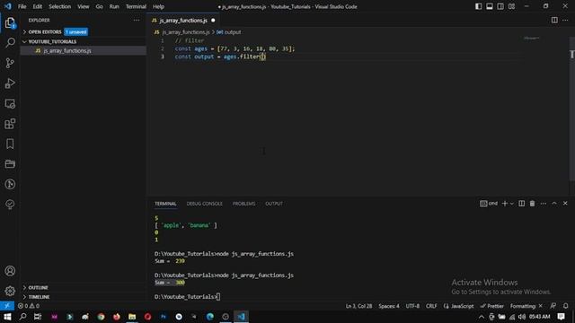Change end of line sequence CRLF
Viewport: 575px width, 323px height.
[431, 306]
